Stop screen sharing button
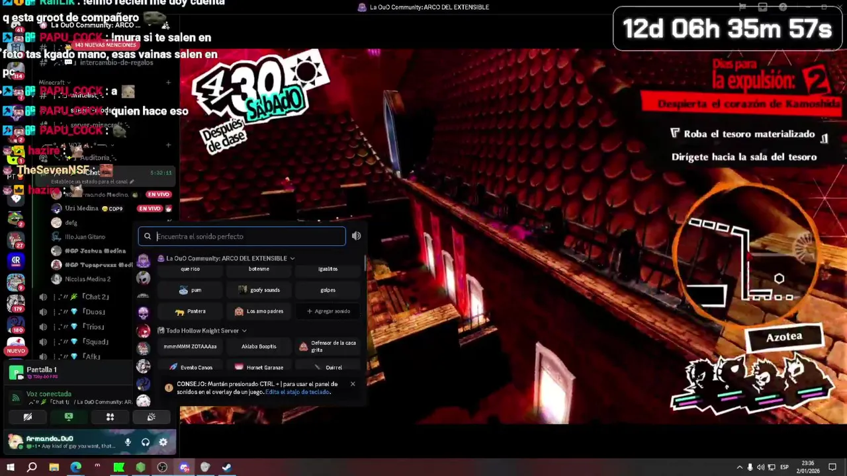This screenshot has width=847, height=476. (x=69, y=417)
